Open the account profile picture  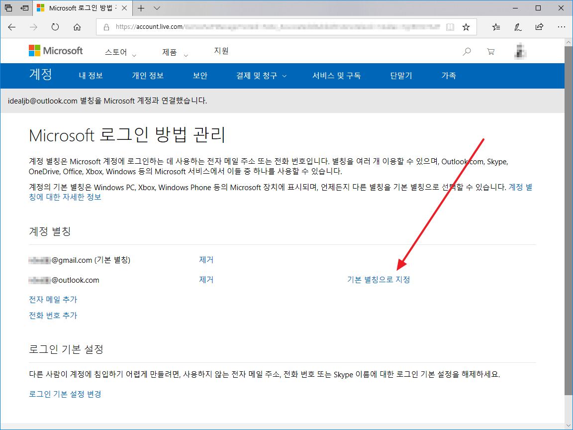click(520, 51)
